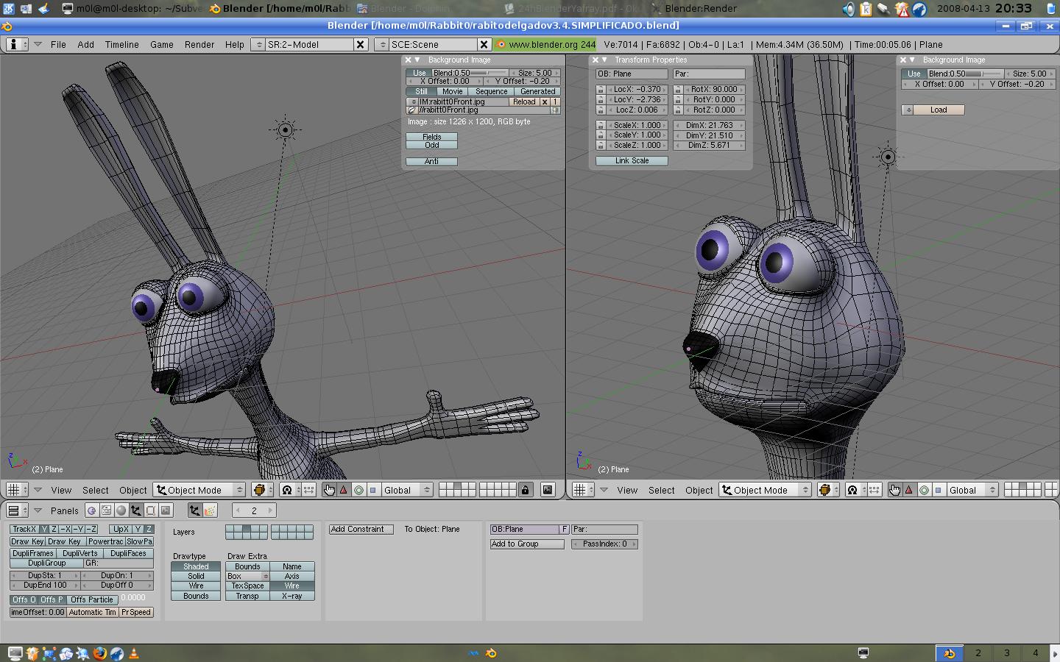Open Firefox from the bottom taskbar
1060x662 pixels.
(x=99, y=653)
